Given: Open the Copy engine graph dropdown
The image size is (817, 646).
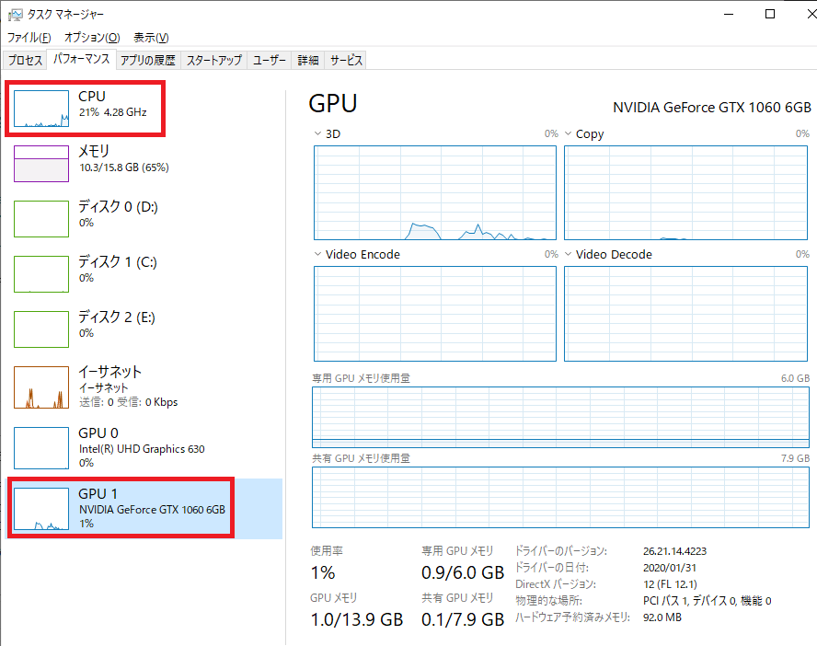Looking at the screenshot, I should [569, 133].
